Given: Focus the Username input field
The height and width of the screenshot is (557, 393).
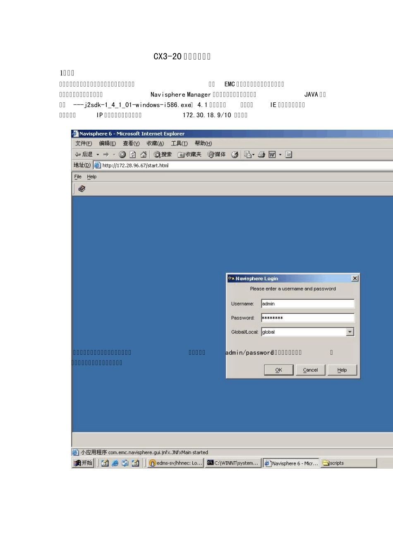Looking at the screenshot, I should (308, 304).
